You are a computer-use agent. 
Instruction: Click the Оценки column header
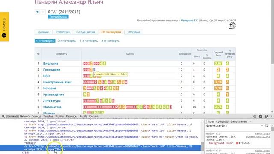pos(130,54)
